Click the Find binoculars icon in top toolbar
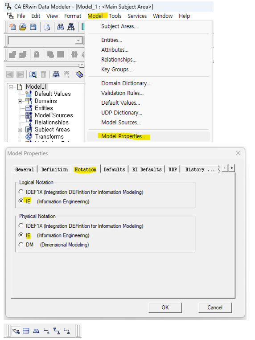Viewport: 255px width, 340px height. point(60,27)
